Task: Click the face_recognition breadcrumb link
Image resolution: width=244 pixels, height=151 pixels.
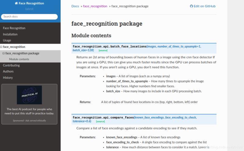Action: 95,6
